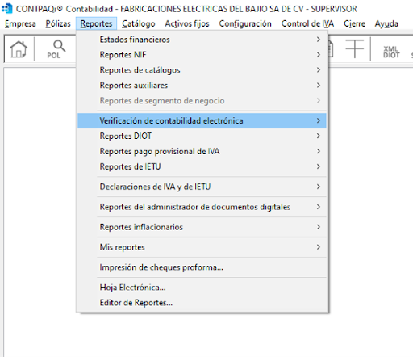Select Reportes NIF menu entry
Image resolution: width=413 pixels, height=357 pixels.
(202, 55)
